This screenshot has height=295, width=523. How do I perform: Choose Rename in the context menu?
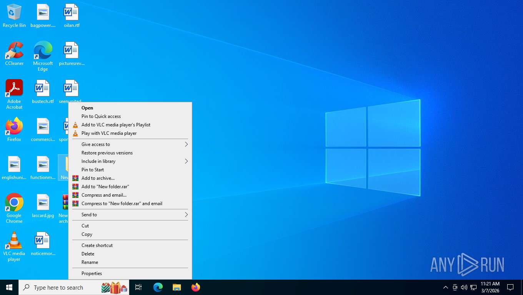[x=130, y=262]
